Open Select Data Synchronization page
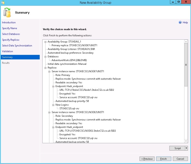This screenshot has width=191, height=164. coord(17,46)
